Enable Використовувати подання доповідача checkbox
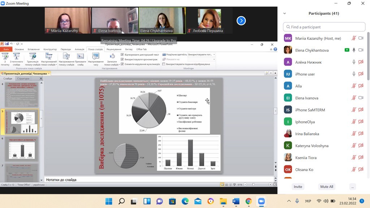 click(164, 64)
